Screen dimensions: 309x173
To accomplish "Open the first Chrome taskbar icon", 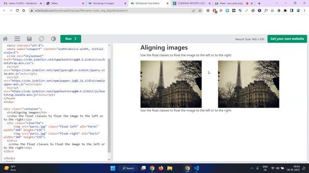I will [x=152, y=168].
